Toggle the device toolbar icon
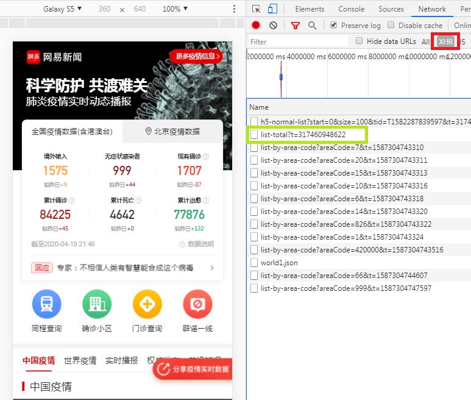This screenshot has width=471, height=400. tap(272, 9)
